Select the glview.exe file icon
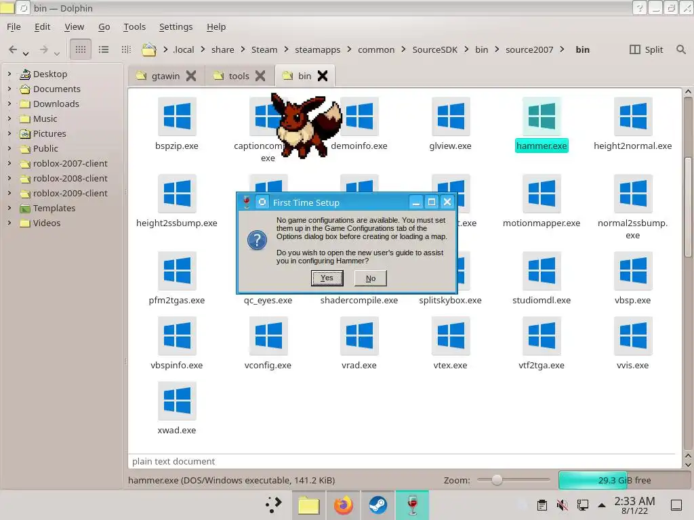The width and height of the screenshot is (694, 520). coord(450,116)
